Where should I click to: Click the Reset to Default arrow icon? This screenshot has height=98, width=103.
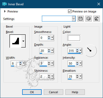(97, 19)
